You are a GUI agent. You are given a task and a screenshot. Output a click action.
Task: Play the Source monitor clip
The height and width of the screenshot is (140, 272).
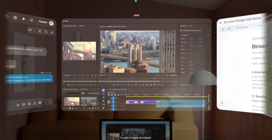(87, 85)
